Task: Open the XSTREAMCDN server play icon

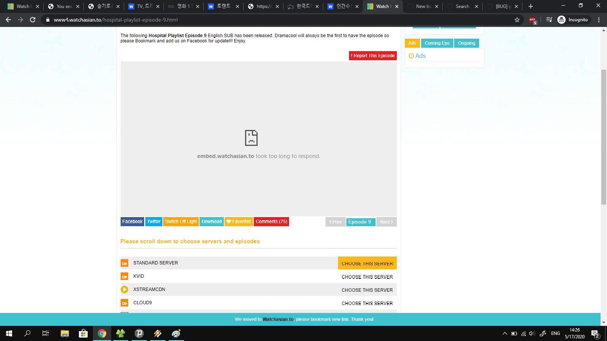Action: point(124,289)
